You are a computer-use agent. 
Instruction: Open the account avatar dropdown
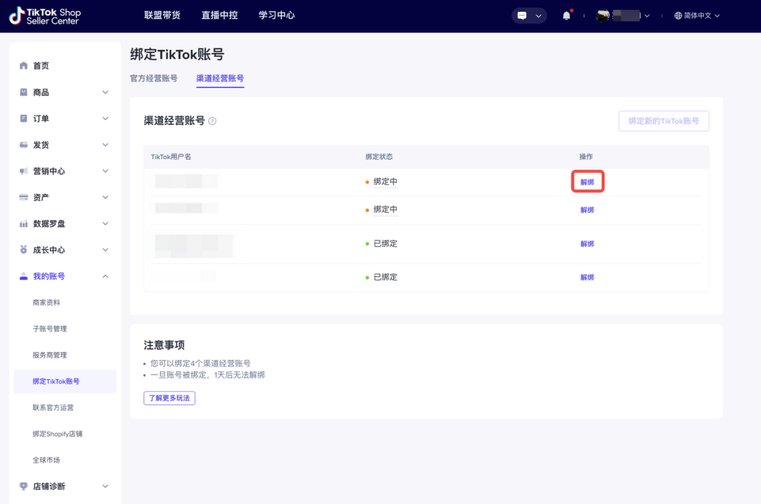(x=624, y=15)
